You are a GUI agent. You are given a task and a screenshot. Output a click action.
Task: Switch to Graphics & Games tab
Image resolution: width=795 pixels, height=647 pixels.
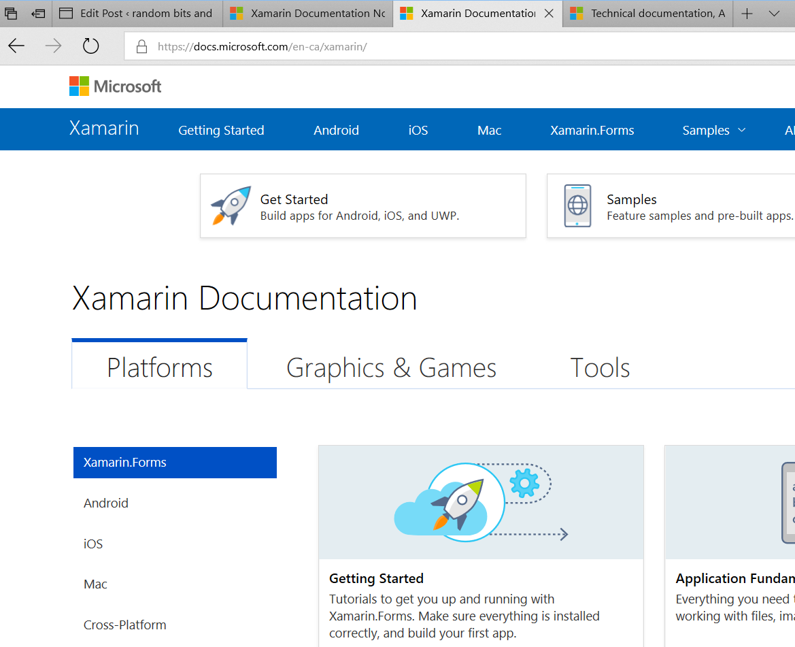(391, 368)
